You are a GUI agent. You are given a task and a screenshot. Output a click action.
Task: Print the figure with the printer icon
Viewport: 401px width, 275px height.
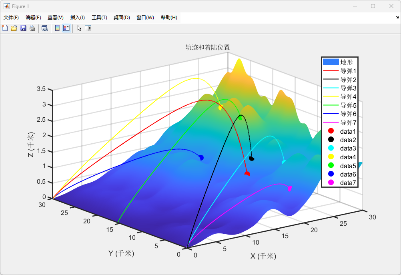point(32,28)
